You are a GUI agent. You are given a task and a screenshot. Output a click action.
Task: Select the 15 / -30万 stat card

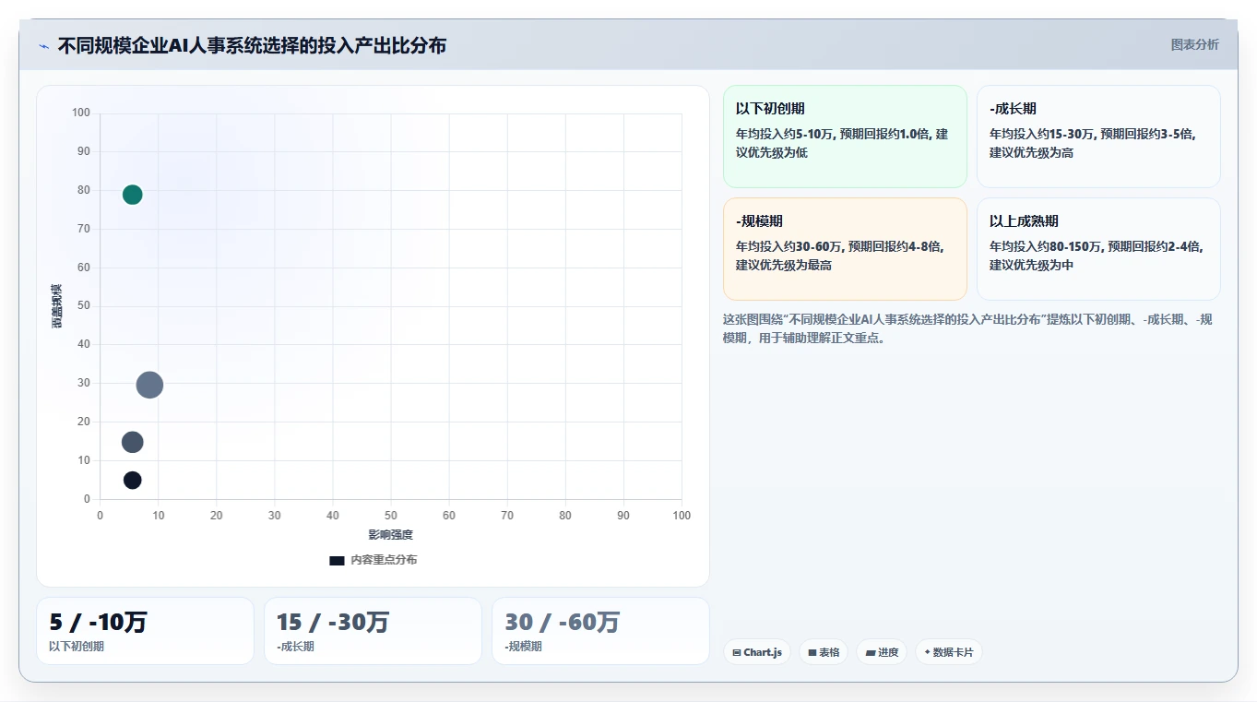point(373,631)
